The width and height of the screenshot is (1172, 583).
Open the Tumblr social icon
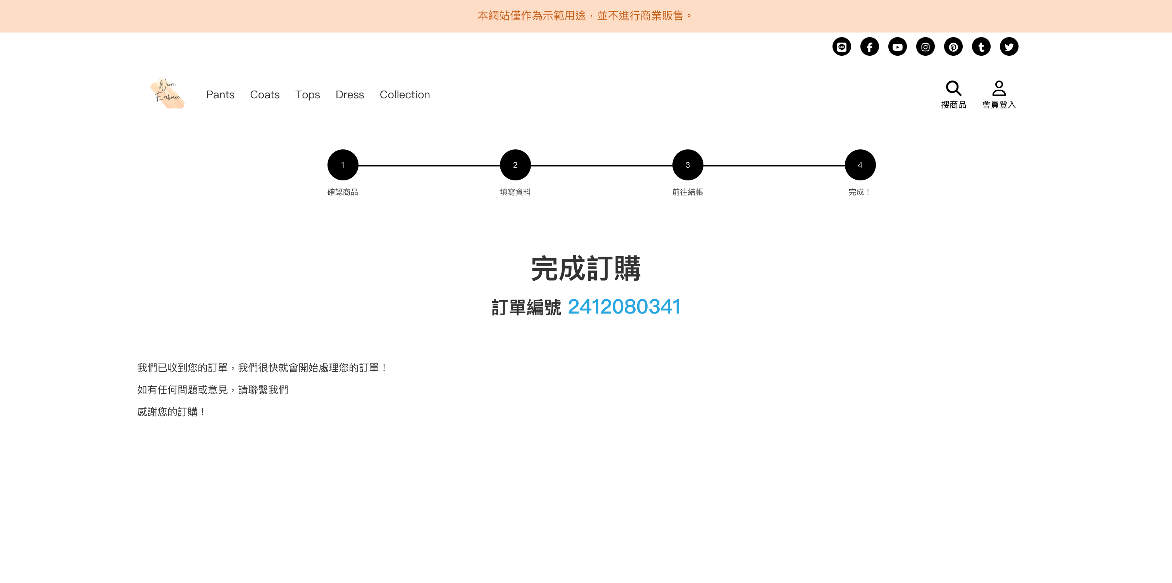point(981,47)
